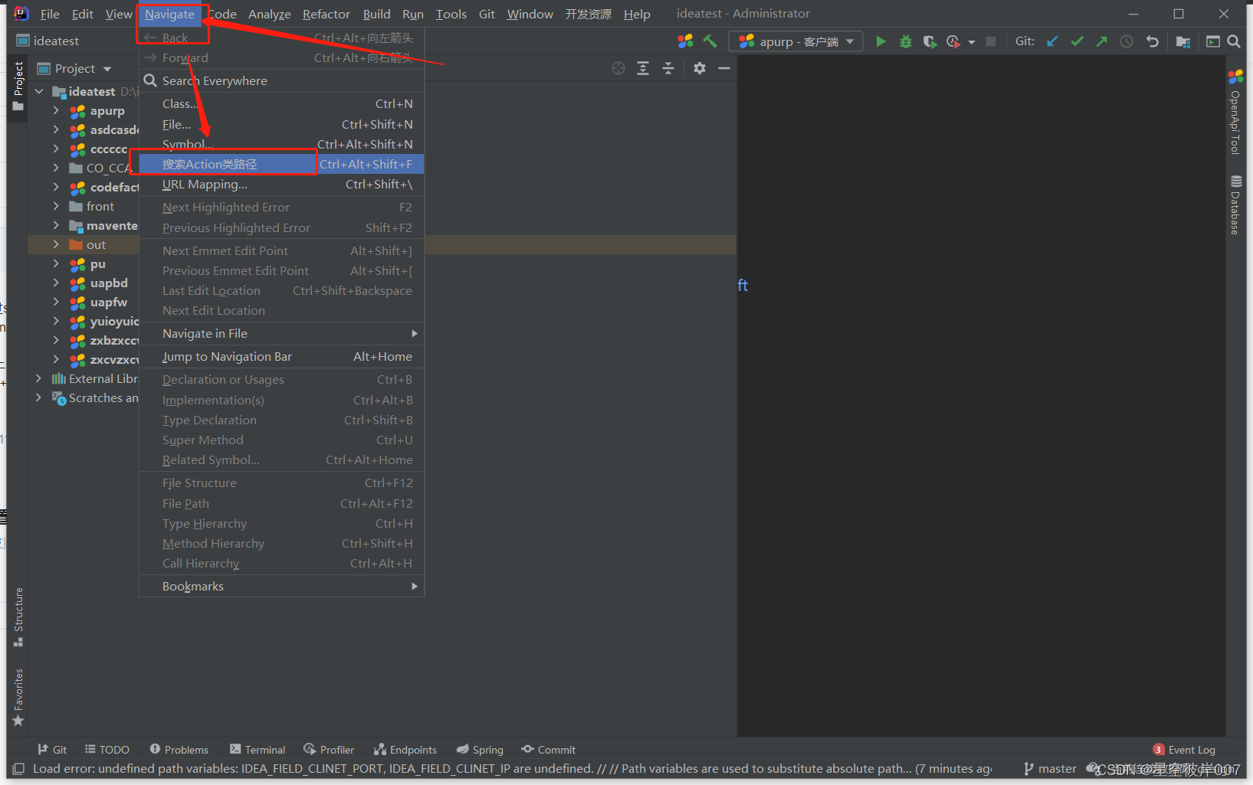Expand the uapbd module node

(x=56, y=283)
